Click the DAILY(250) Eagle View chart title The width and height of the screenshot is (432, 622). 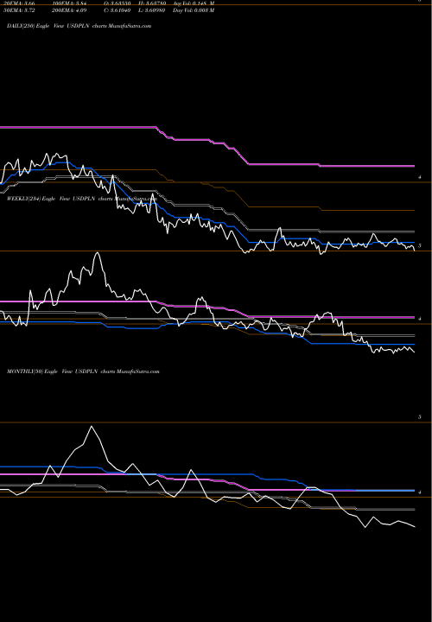[x=79, y=26]
